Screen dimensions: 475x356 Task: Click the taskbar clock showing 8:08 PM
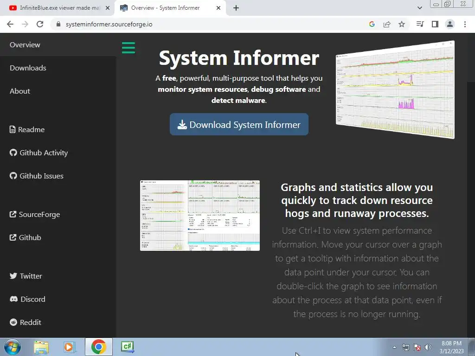point(451,347)
